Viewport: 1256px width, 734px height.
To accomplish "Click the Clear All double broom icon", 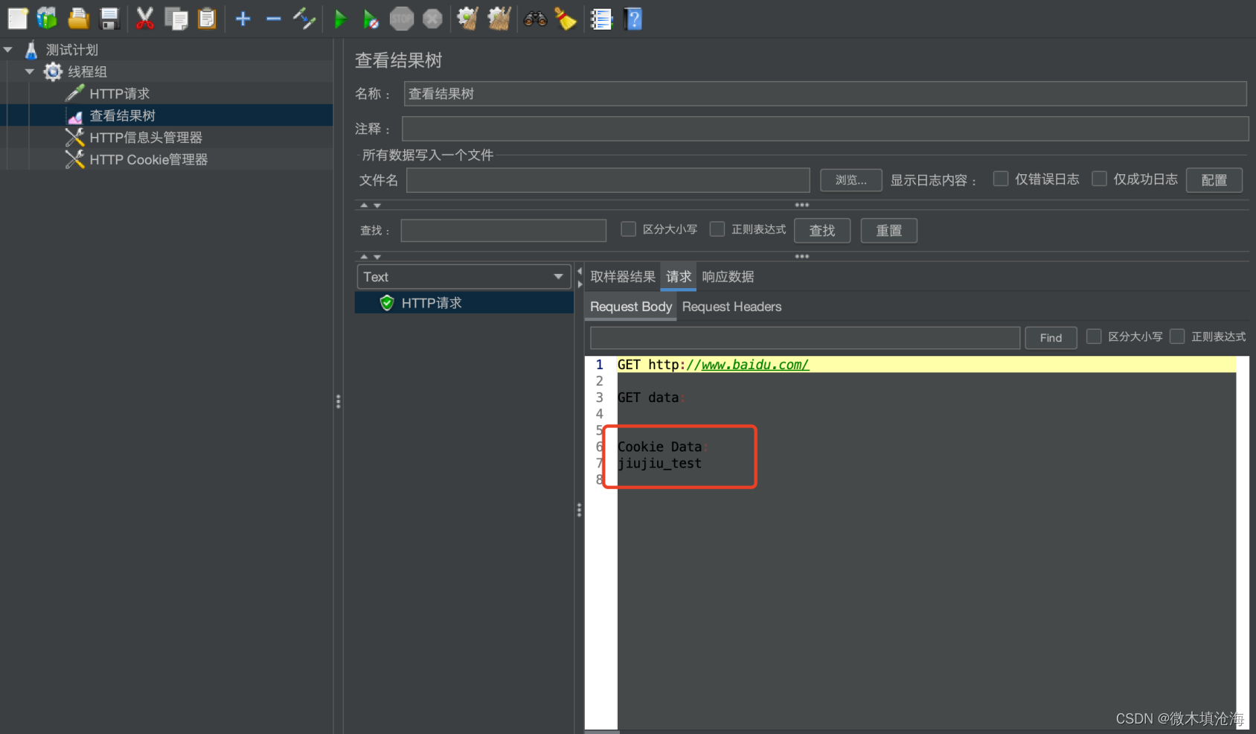I will pyautogui.click(x=499, y=19).
